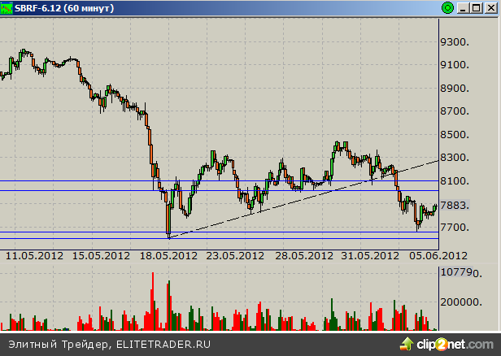Select the current price label 7883

(x=454, y=205)
